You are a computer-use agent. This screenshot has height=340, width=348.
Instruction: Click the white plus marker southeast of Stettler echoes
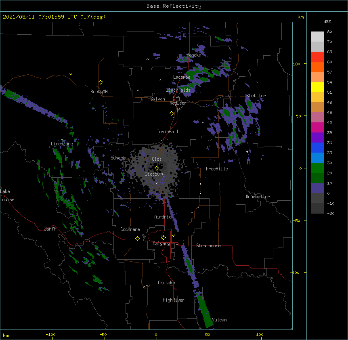tap(247, 151)
